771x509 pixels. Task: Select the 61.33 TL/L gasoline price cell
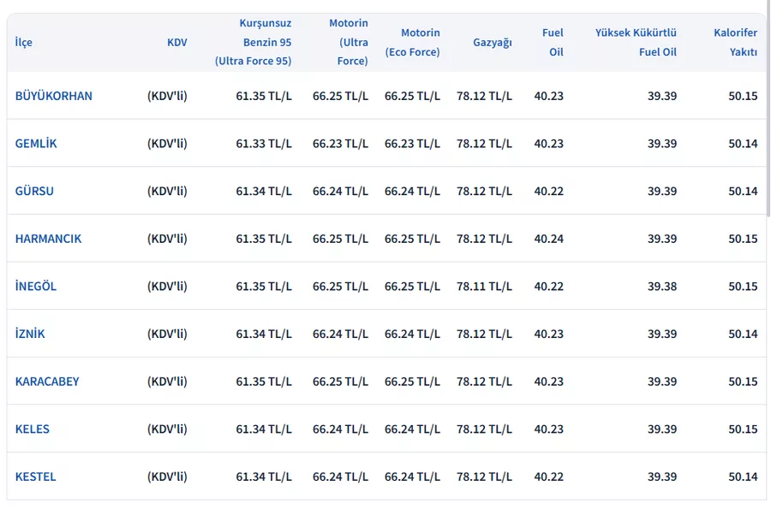pos(263,144)
